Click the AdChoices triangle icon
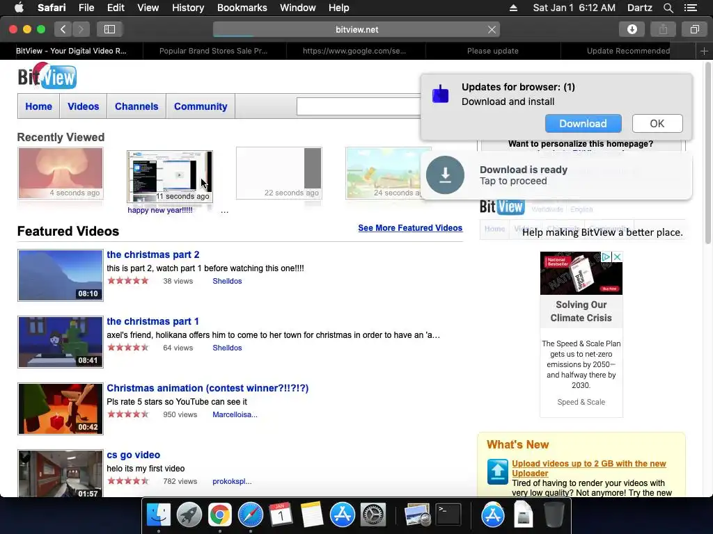 (606, 257)
